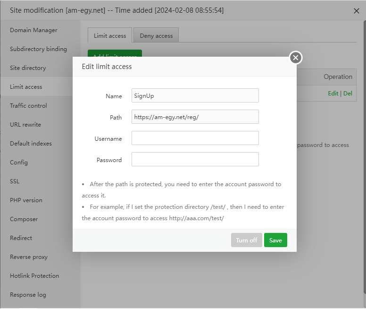The width and height of the screenshot is (366, 309).
Task: Open Reverse proxy settings
Action: point(29,257)
